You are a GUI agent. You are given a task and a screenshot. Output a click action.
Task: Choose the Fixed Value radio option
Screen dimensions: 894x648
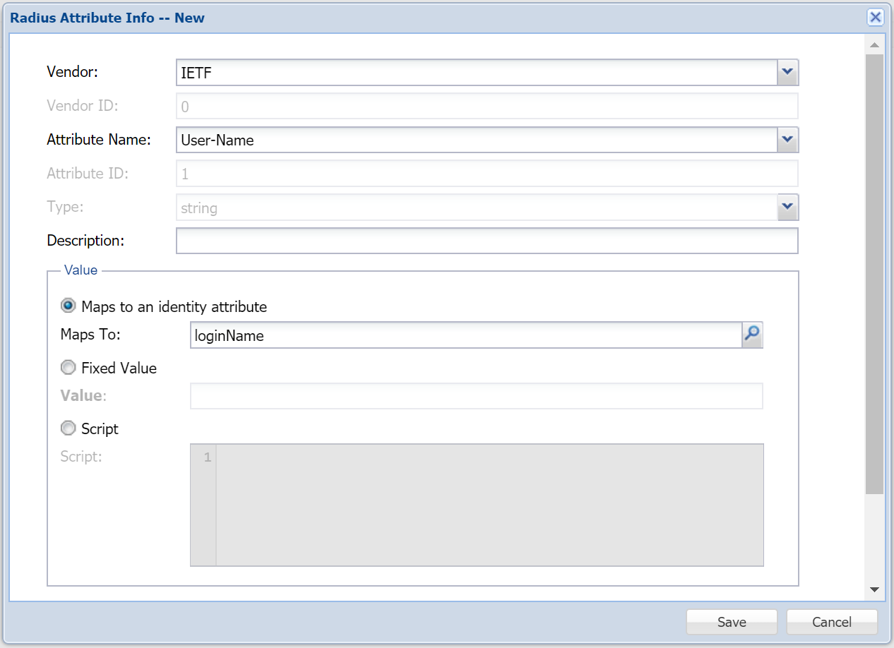point(68,368)
